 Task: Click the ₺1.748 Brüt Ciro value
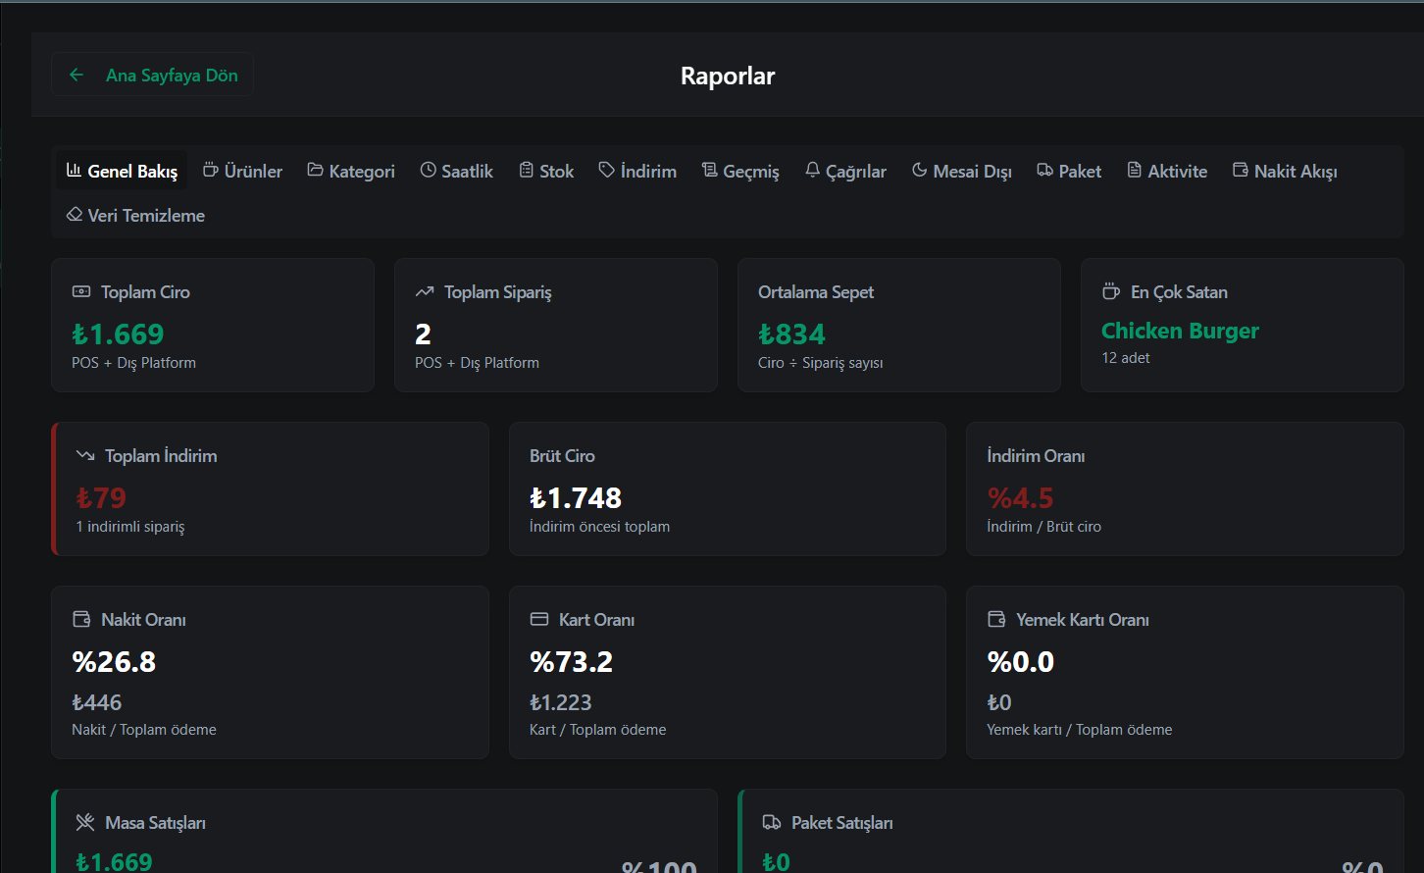576,498
